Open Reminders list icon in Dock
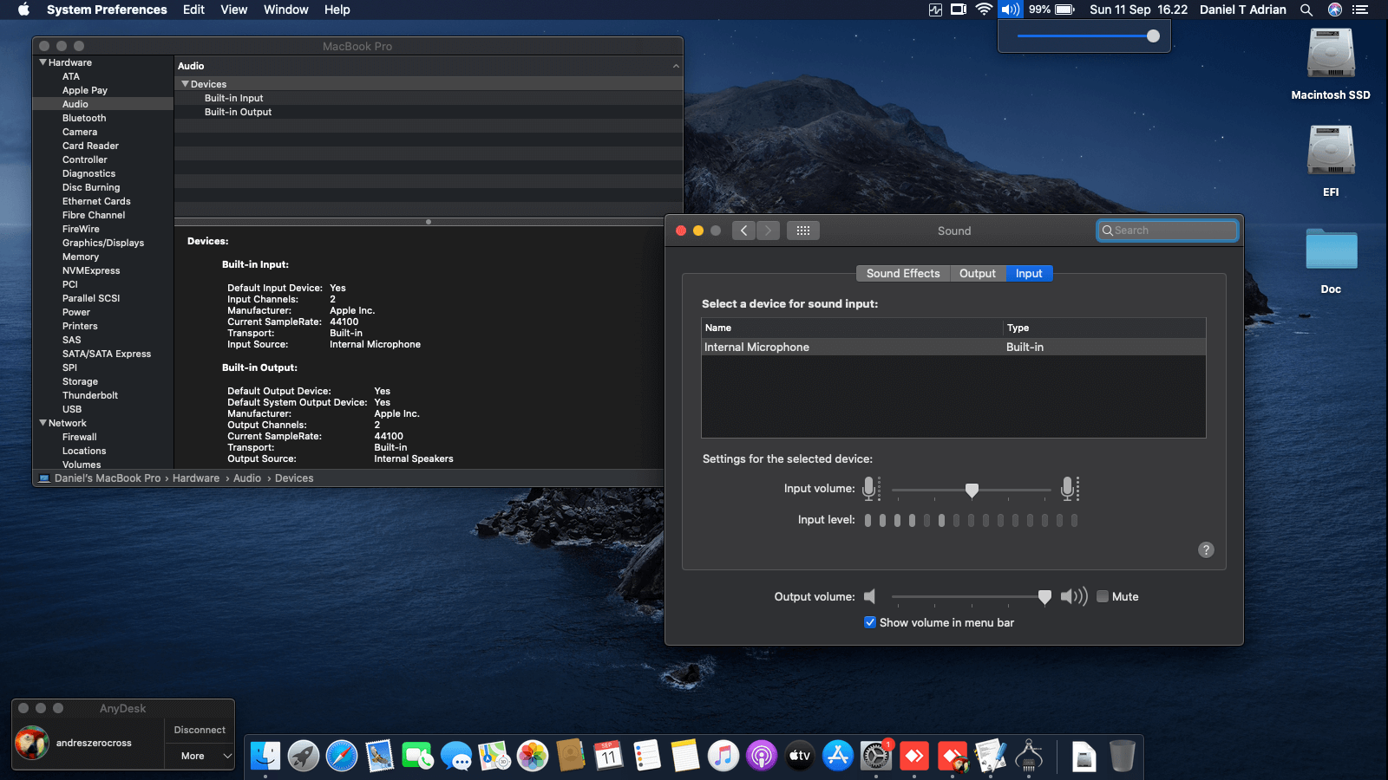Image resolution: width=1388 pixels, height=780 pixels. (647, 756)
